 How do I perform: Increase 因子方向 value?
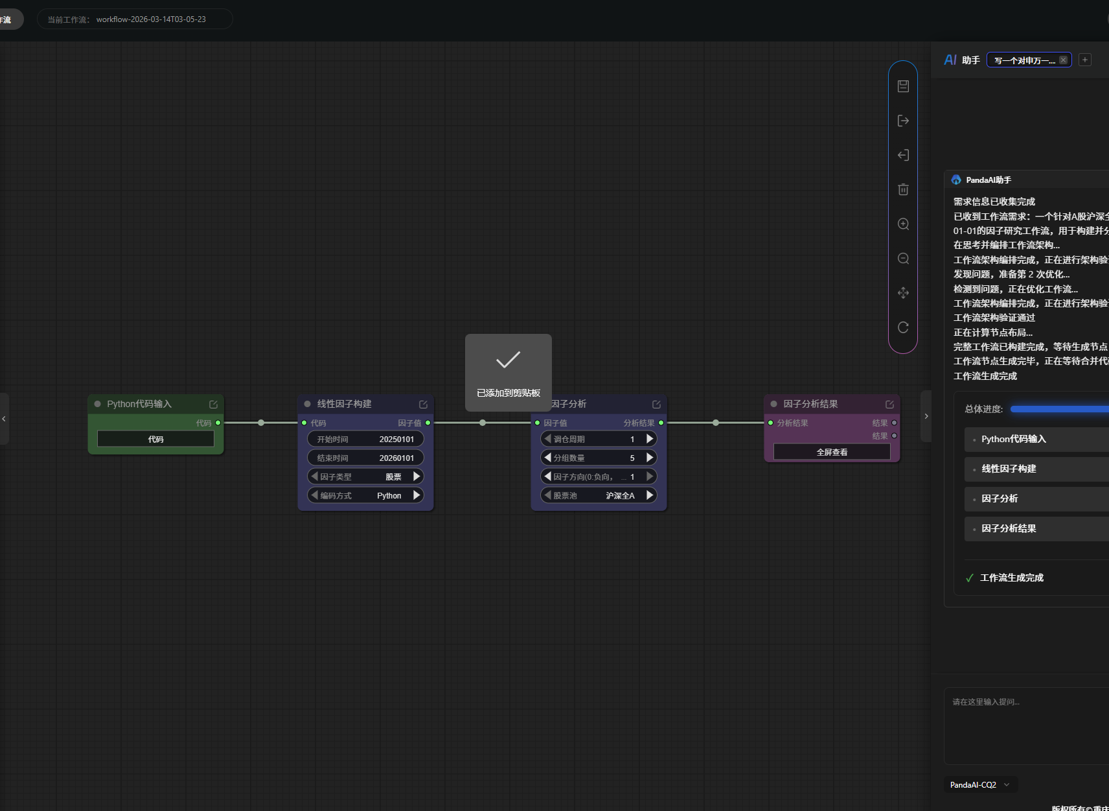650,476
